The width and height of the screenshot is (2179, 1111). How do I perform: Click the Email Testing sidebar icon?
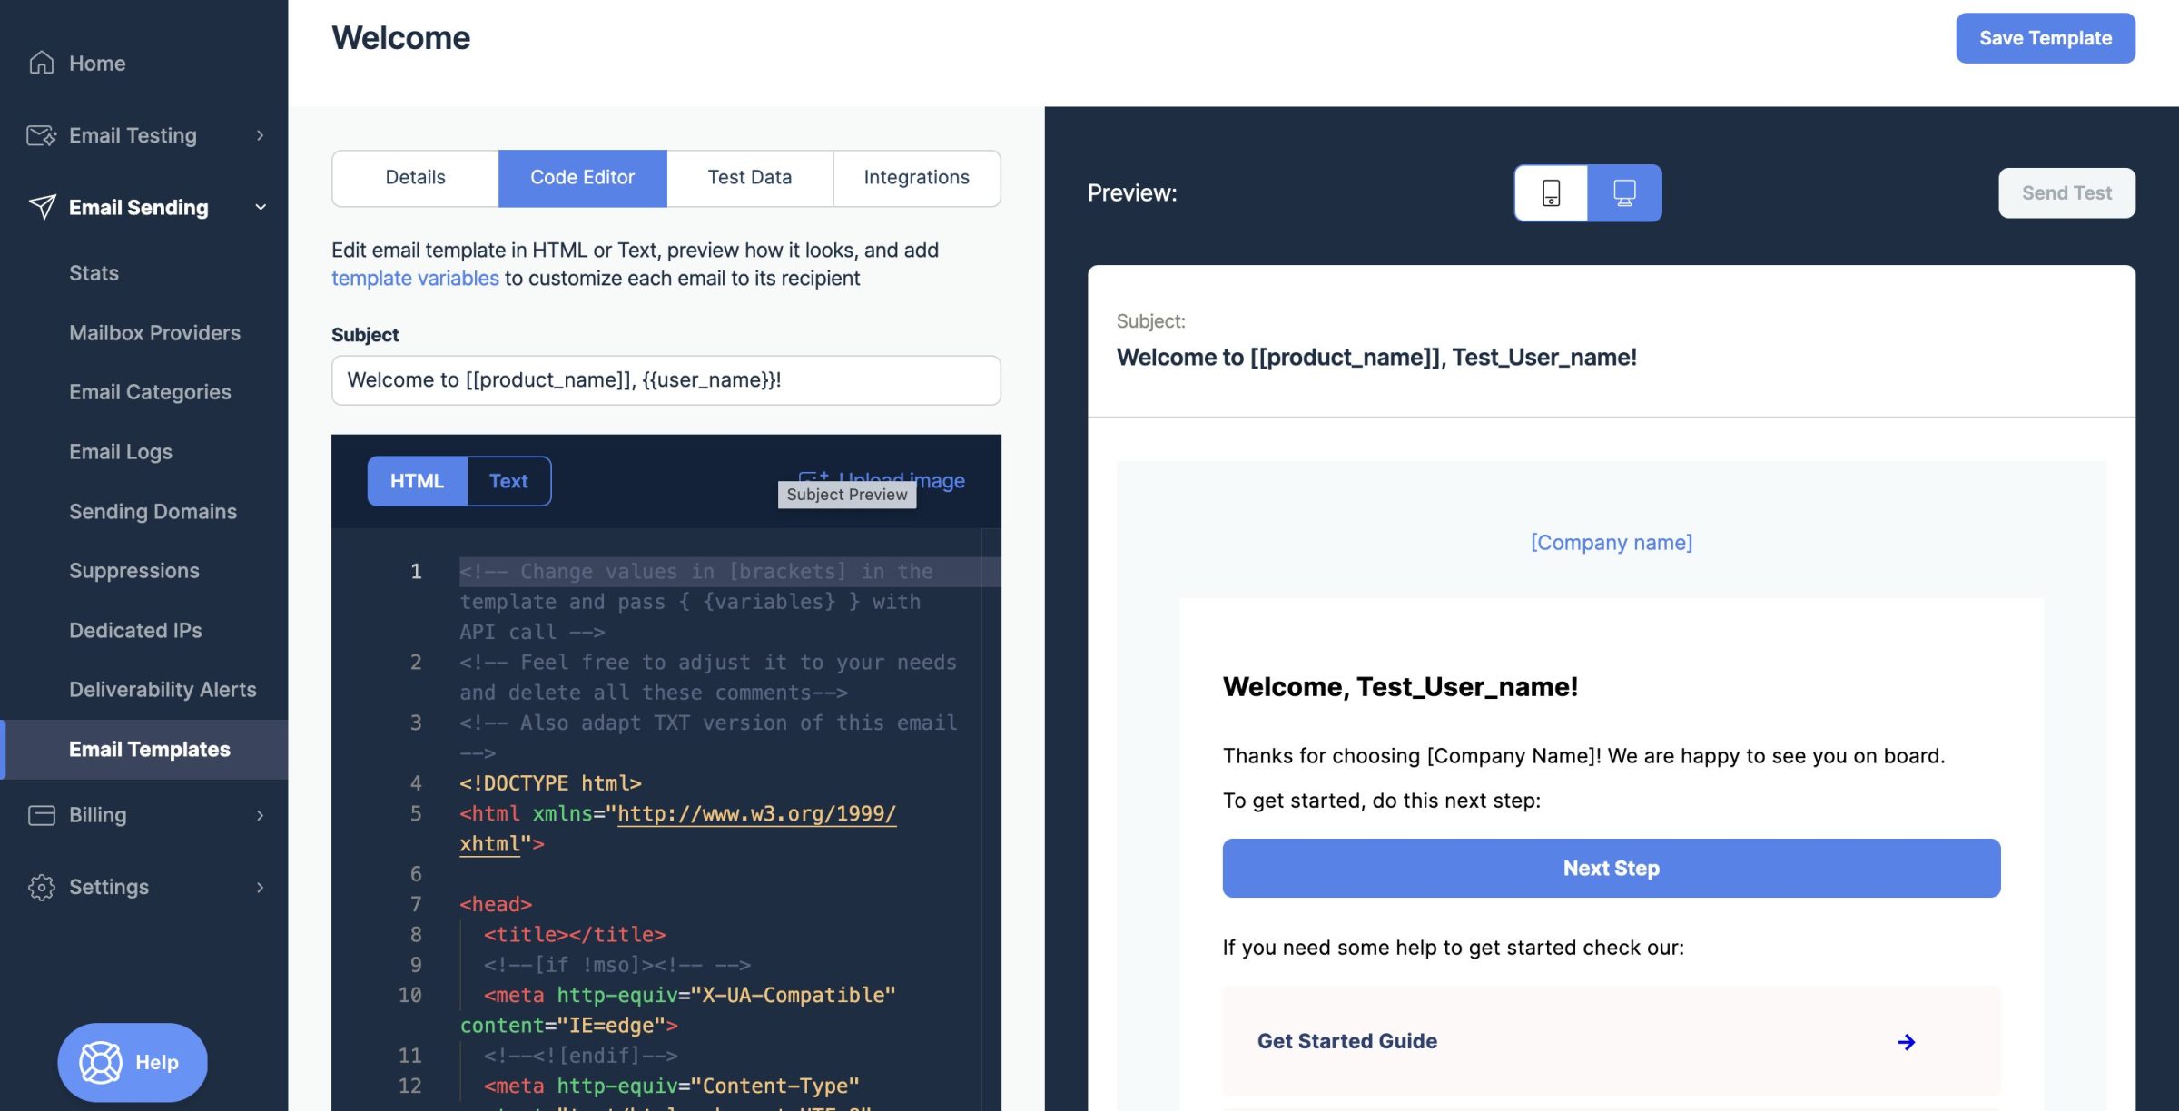[x=37, y=134]
